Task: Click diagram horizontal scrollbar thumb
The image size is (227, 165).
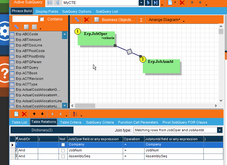Action: point(85,106)
